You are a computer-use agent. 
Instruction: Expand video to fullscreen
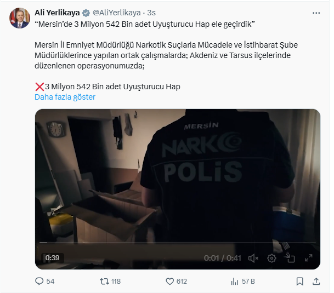tap(308, 258)
